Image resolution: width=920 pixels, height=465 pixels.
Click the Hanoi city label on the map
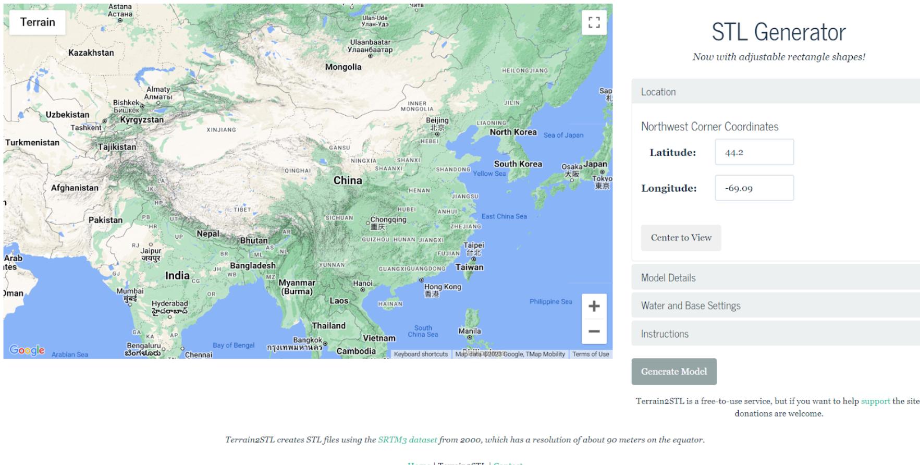tap(363, 284)
